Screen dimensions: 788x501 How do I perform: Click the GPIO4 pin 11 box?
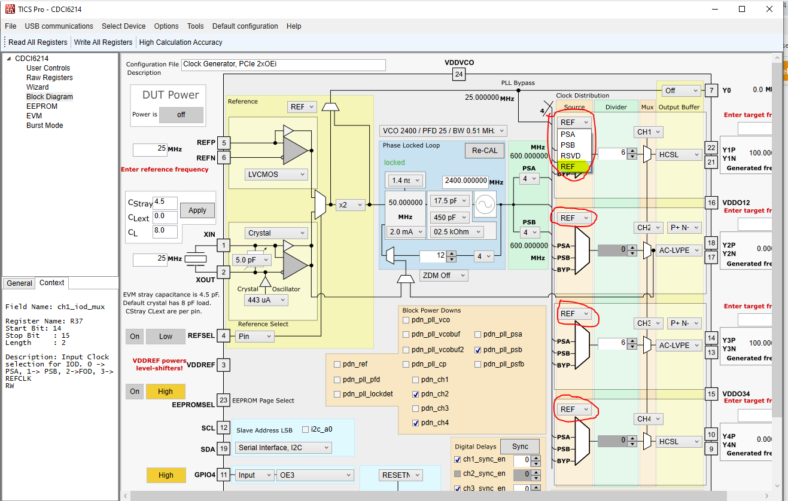tap(223, 475)
